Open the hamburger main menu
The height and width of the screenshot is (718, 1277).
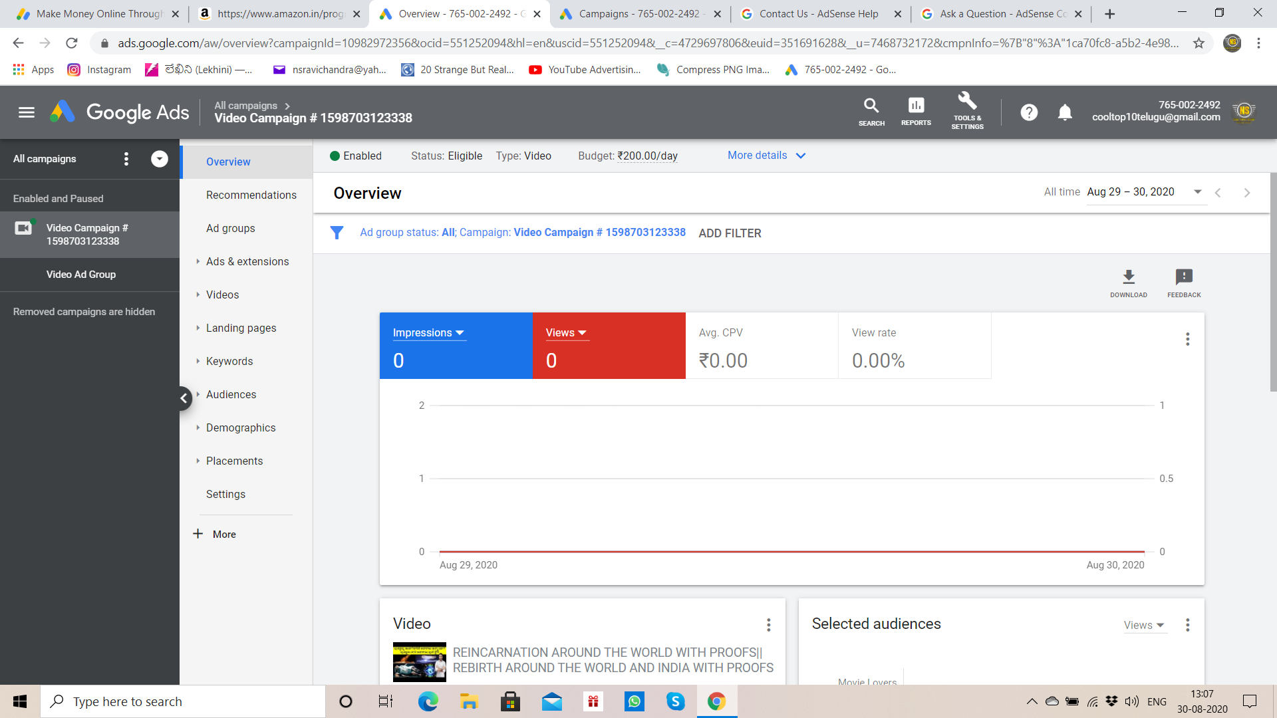27,112
